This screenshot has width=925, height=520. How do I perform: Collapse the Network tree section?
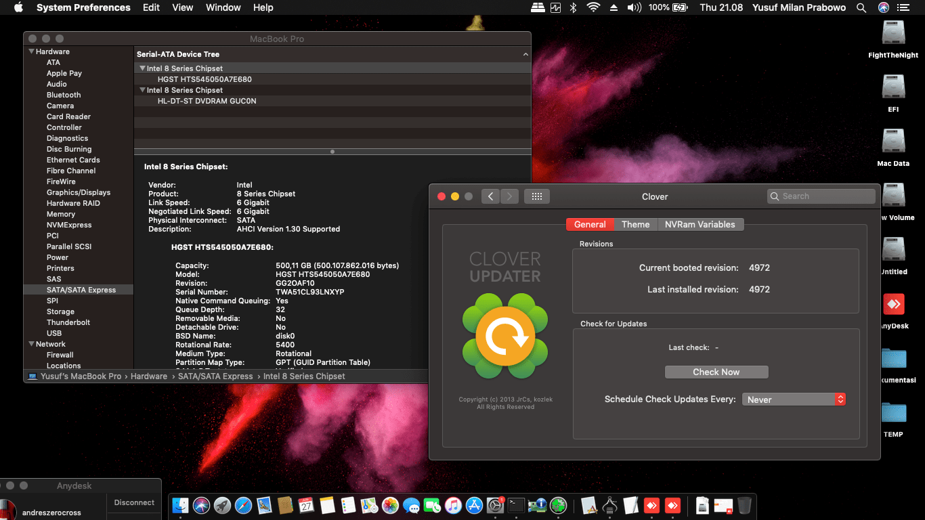(31, 344)
